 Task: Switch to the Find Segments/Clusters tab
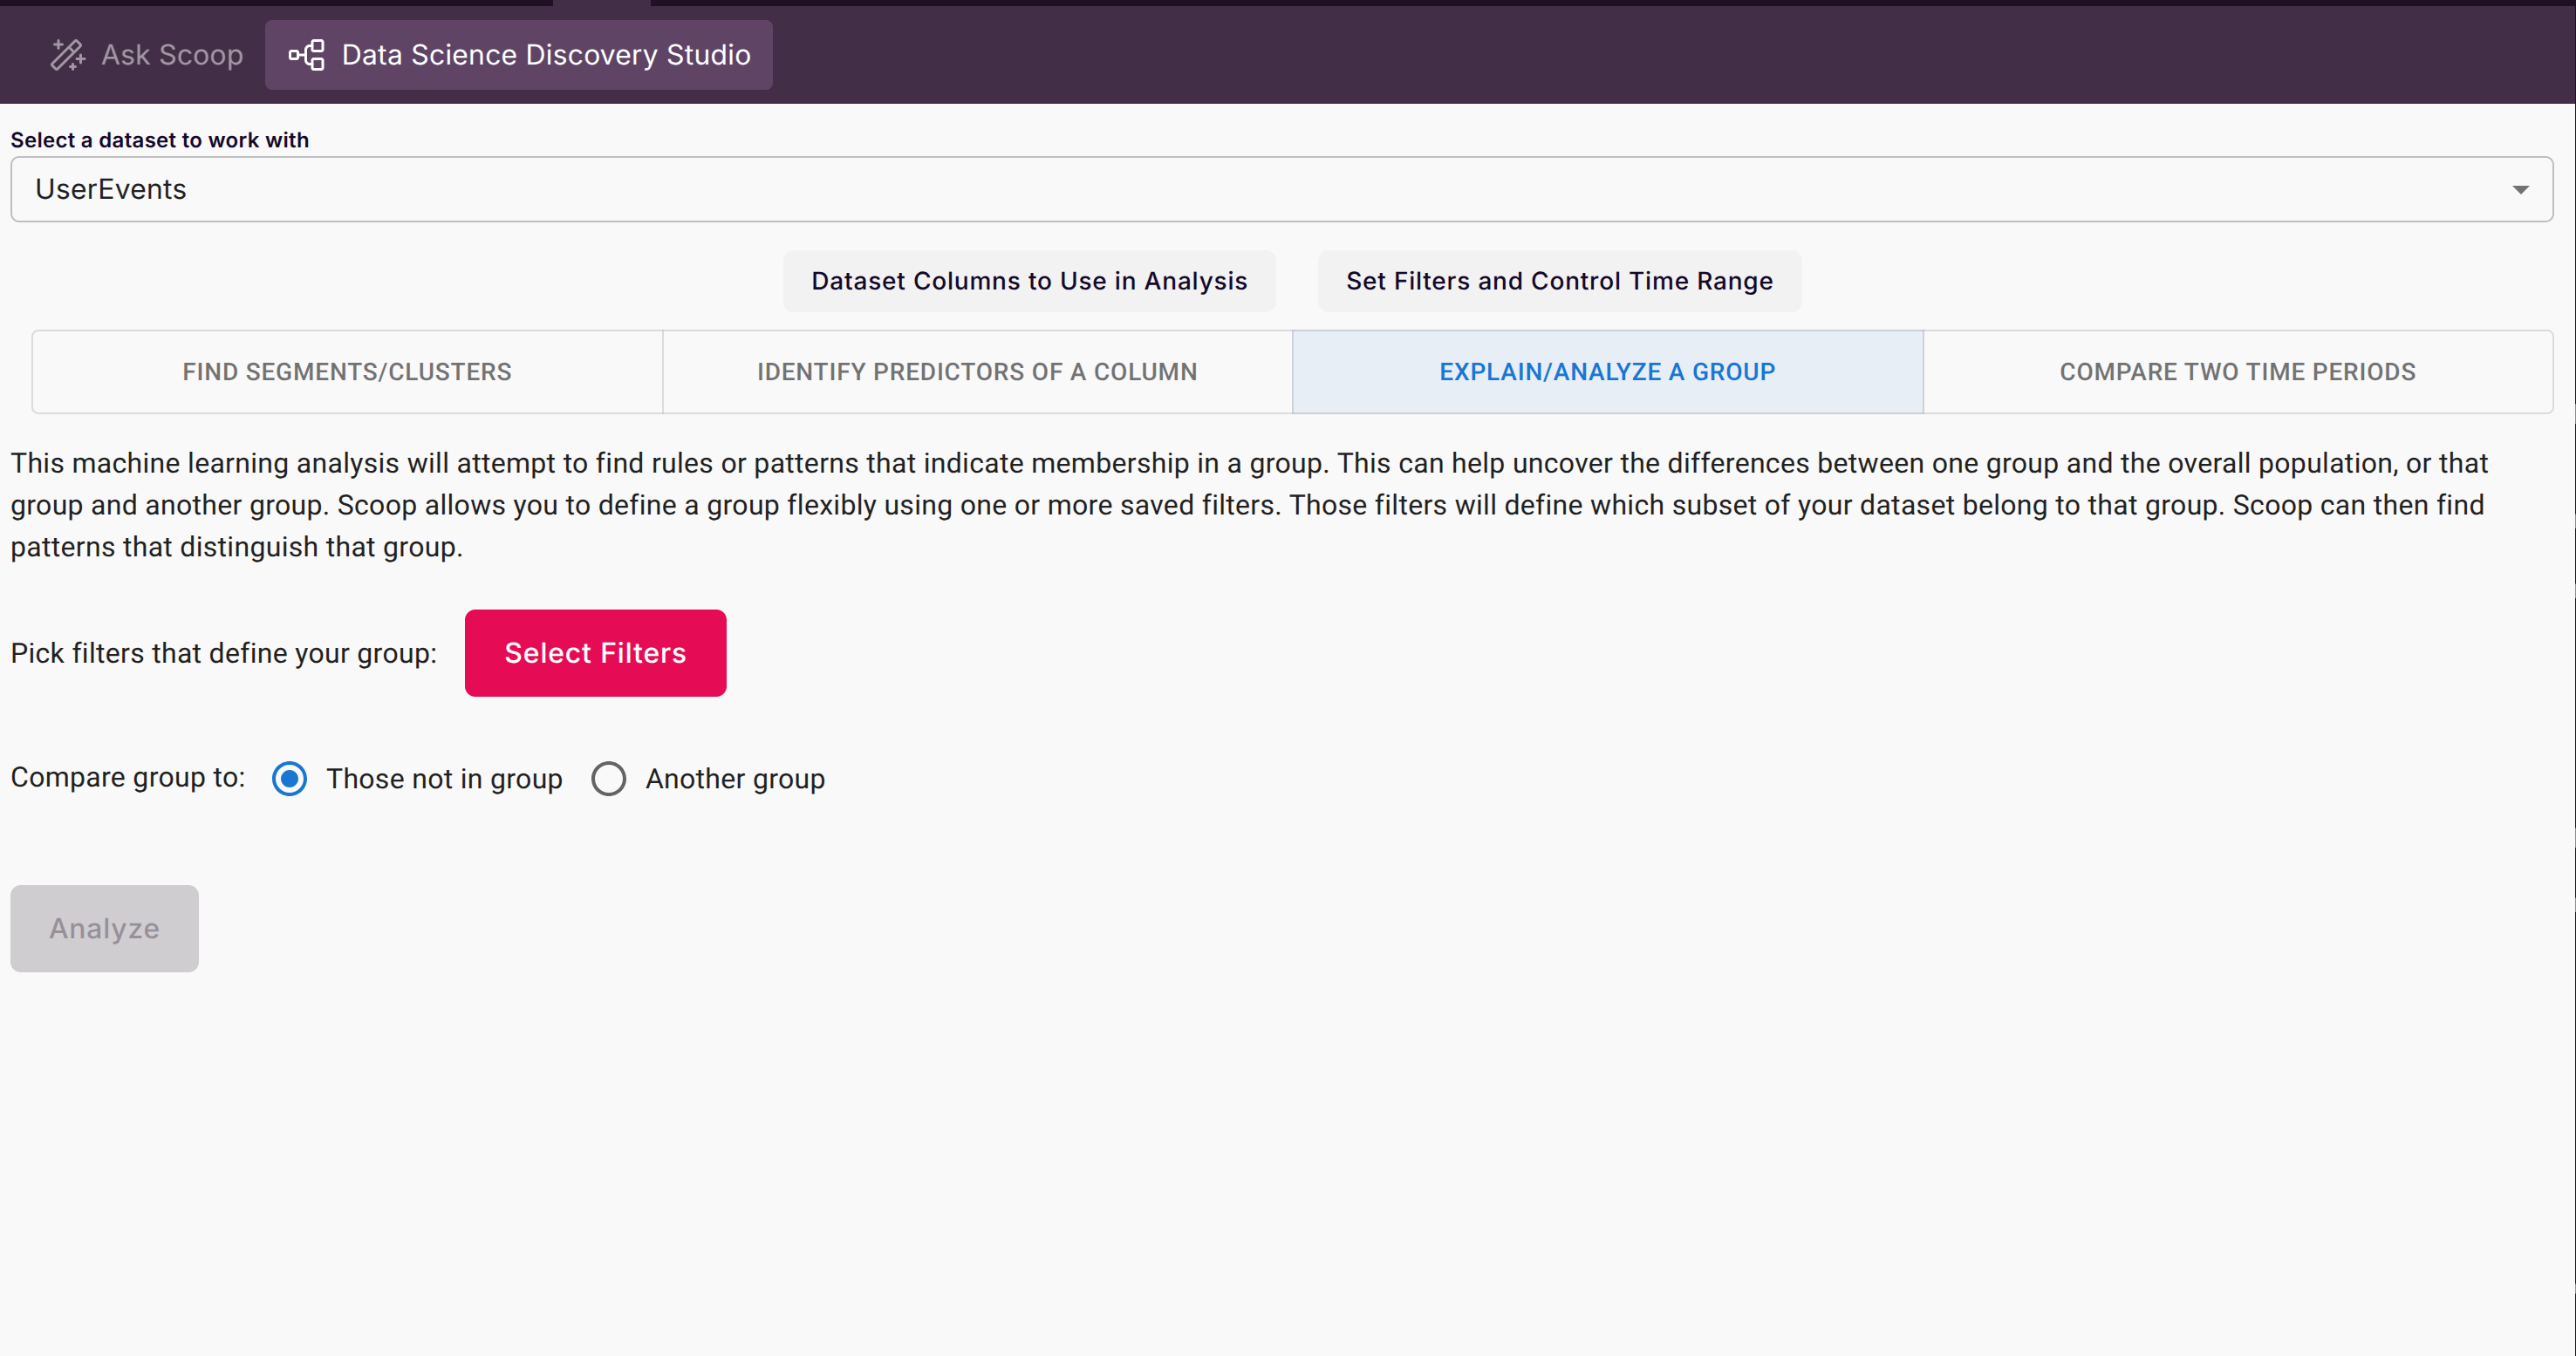pos(347,372)
